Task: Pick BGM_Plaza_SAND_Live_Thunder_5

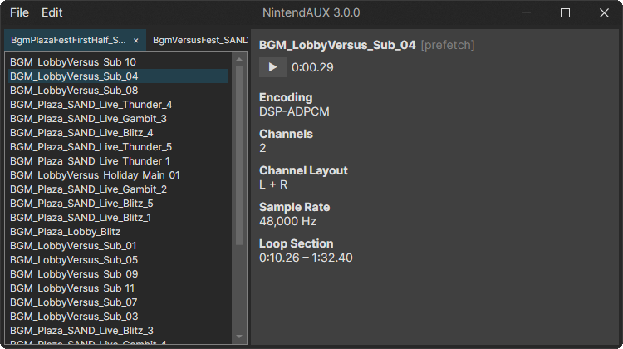Action: tap(119, 147)
